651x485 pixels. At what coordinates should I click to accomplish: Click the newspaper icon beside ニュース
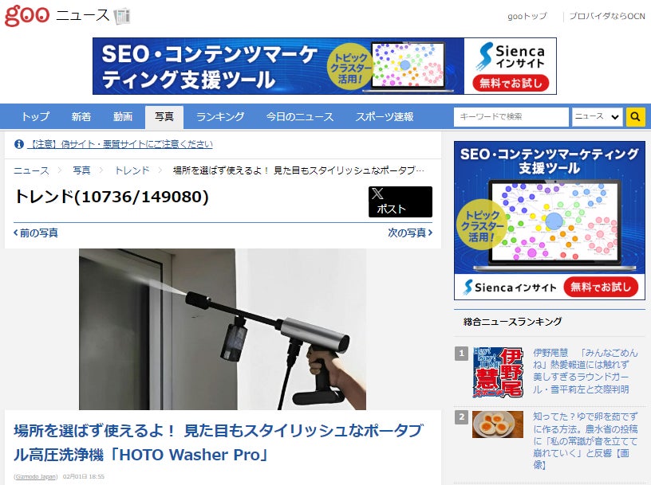pos(121,16)
